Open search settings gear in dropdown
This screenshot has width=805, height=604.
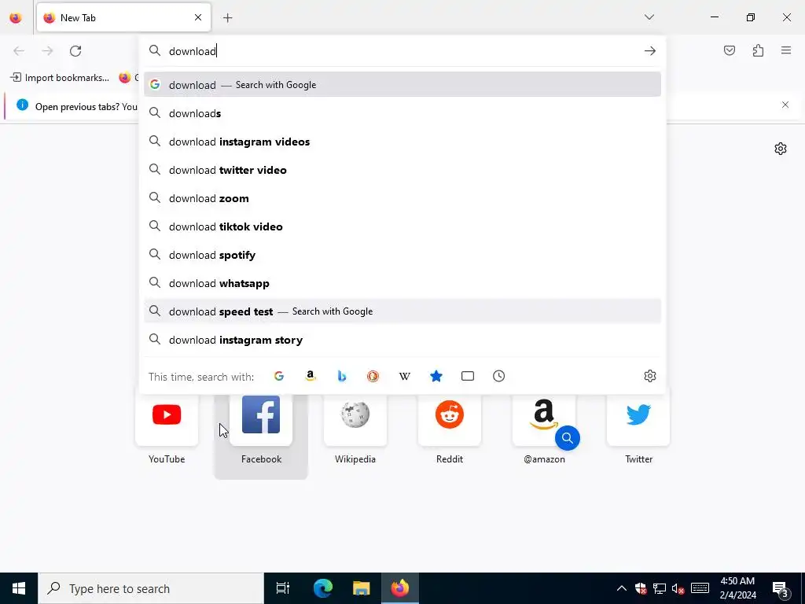pyautogui.click(x=650, y=376)
